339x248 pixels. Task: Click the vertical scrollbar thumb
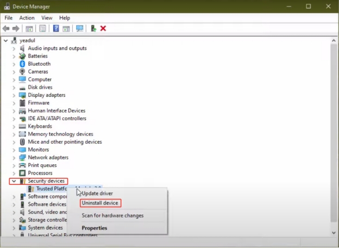334,133
